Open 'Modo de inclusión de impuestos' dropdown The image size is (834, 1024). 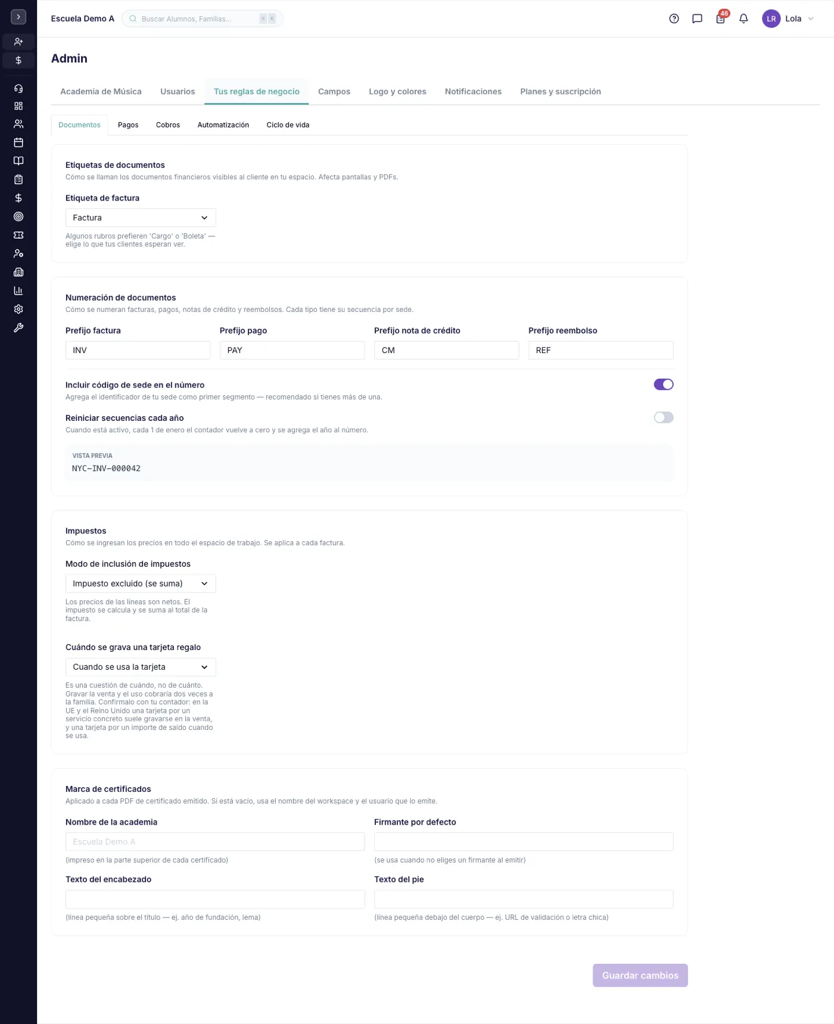141,583
